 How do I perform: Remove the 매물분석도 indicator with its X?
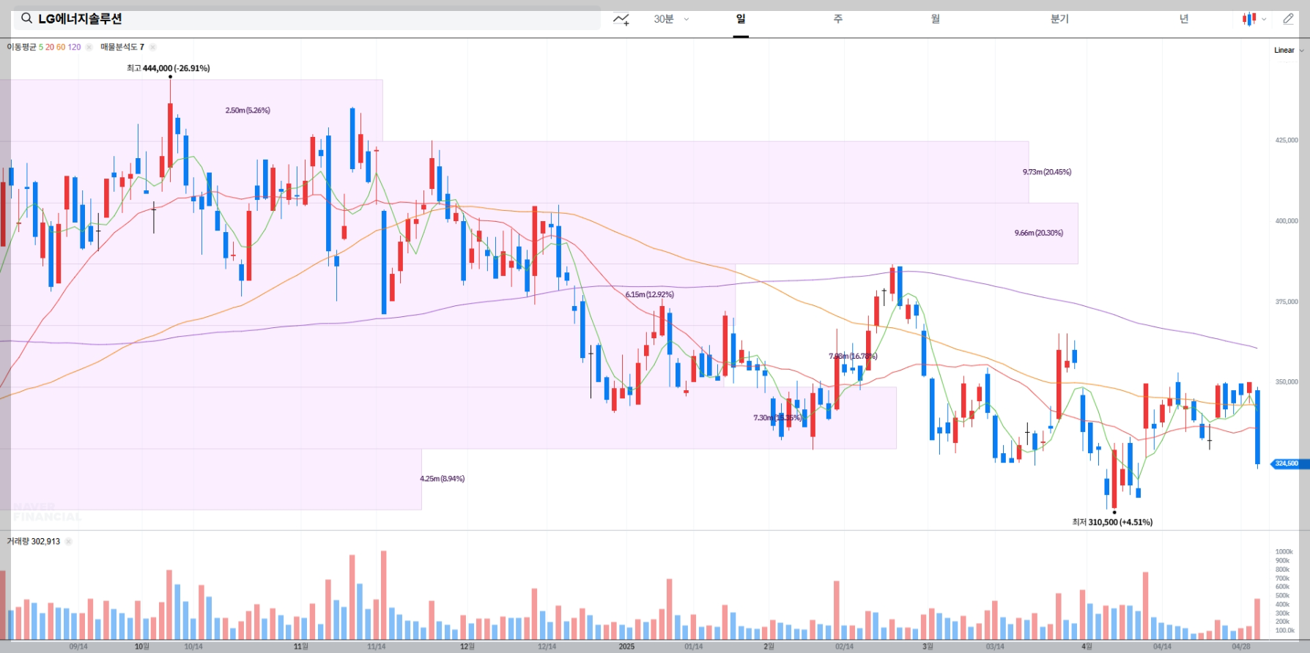(x=152, y=47)
